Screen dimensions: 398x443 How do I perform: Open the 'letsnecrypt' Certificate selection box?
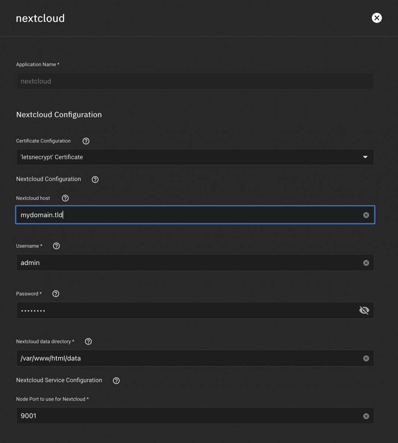(185, 157)
